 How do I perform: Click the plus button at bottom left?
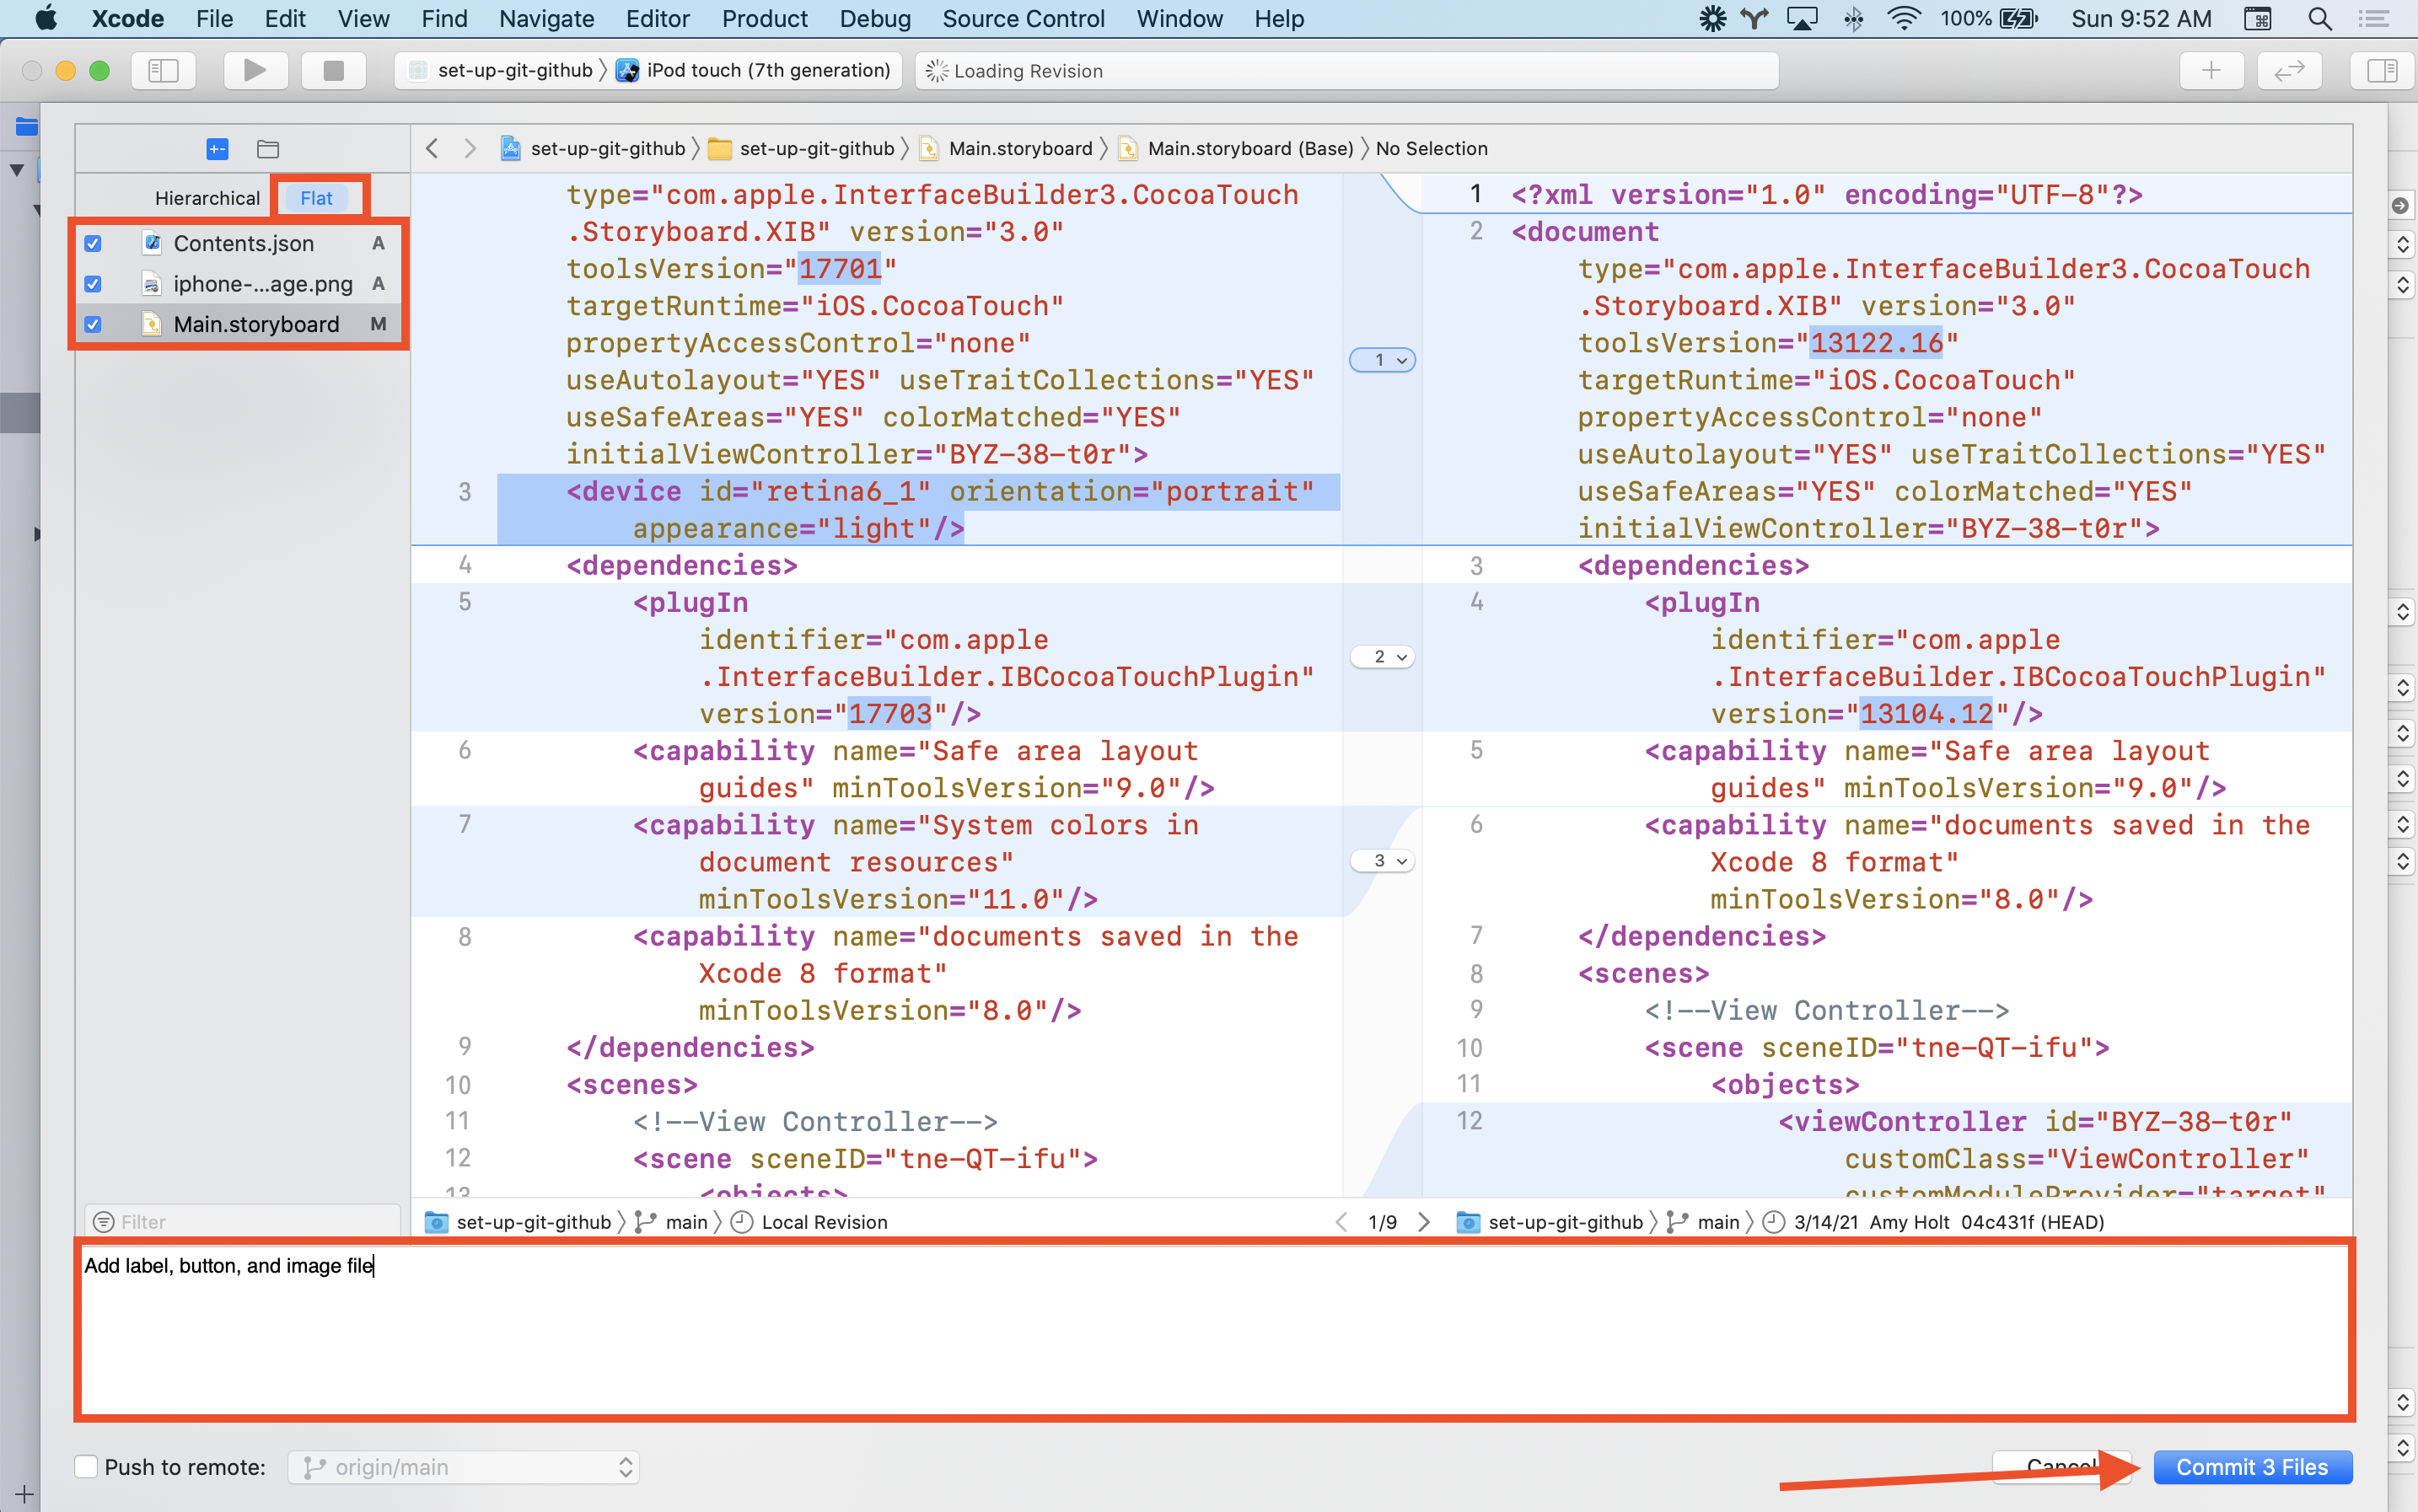pyautogui.click(x=24, y=1495)
